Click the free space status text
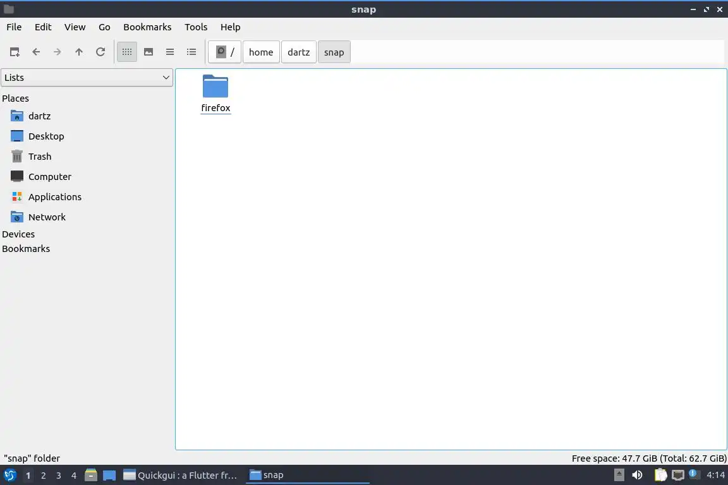The width and height of the screenshot is (728, 485). (x=648, y=458)
